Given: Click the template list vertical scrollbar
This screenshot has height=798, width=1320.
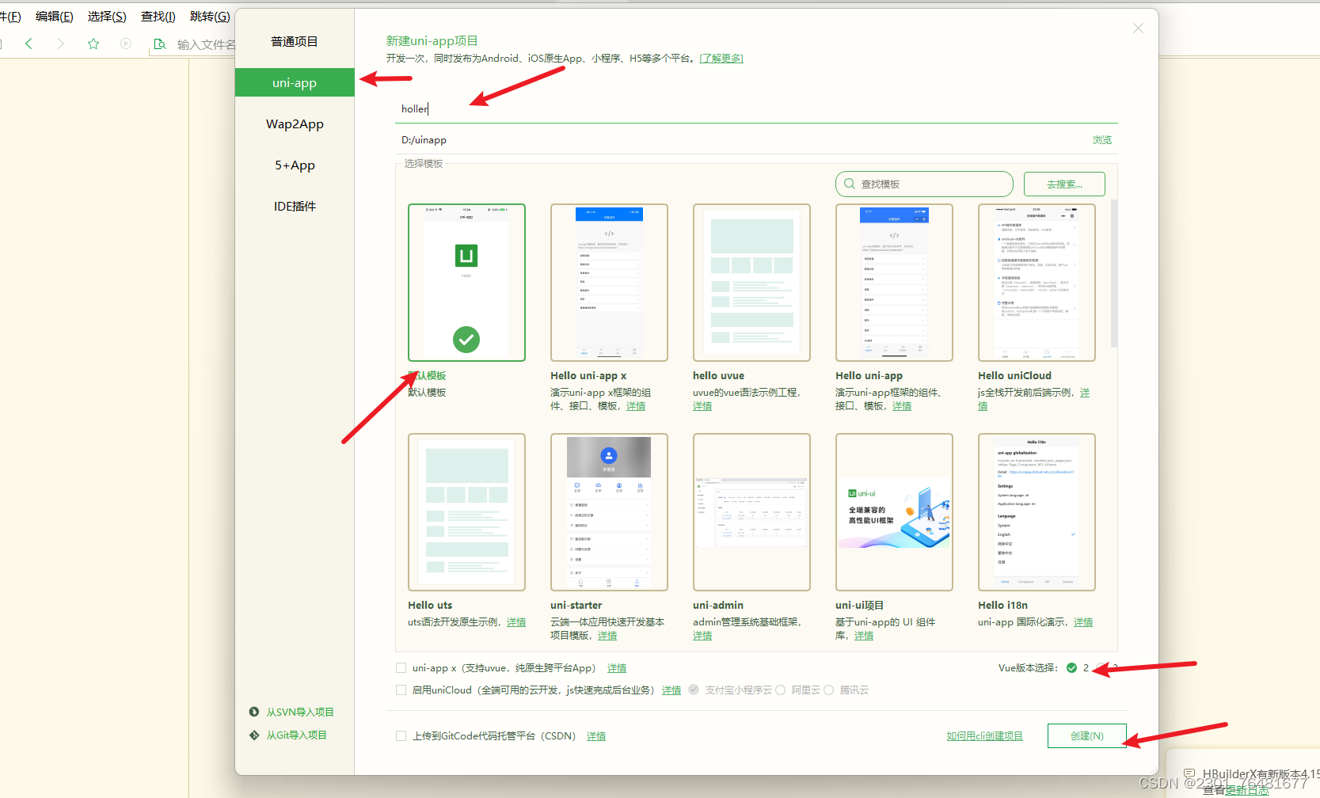Looking at the screenshot, I should tap(1113, 273).
